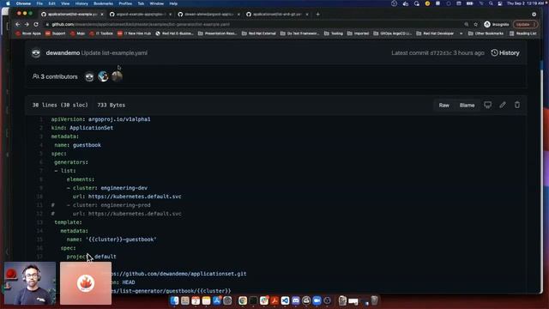
Task: Click the Incognito profile icon
Action: (496, 25)
